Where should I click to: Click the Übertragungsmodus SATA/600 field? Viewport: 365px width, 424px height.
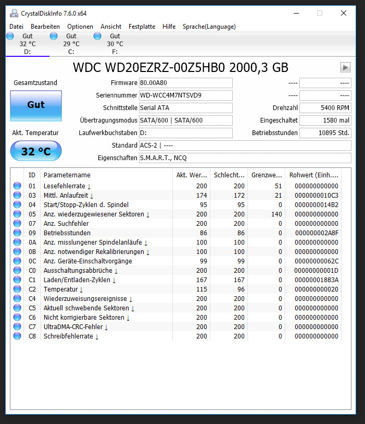point(185,120)
